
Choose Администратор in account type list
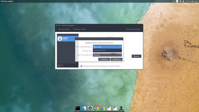107,50
